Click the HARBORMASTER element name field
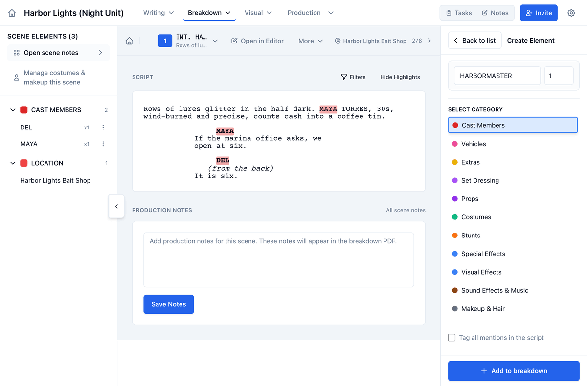The width and height of the screenshot is (587, 386). 497,76
